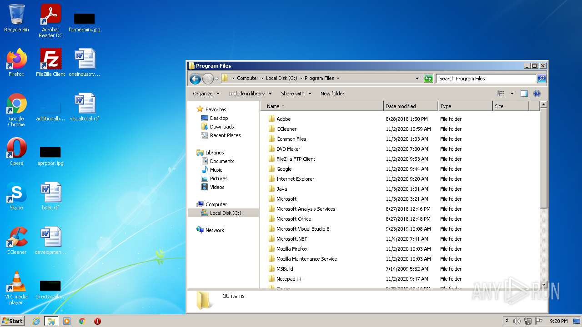Image resolution: width=582 pixels, height=327 pixels.
Task: Open the FileZilla Client desktop shortcut
Action: pyautogui.click(x=50, y=63)
